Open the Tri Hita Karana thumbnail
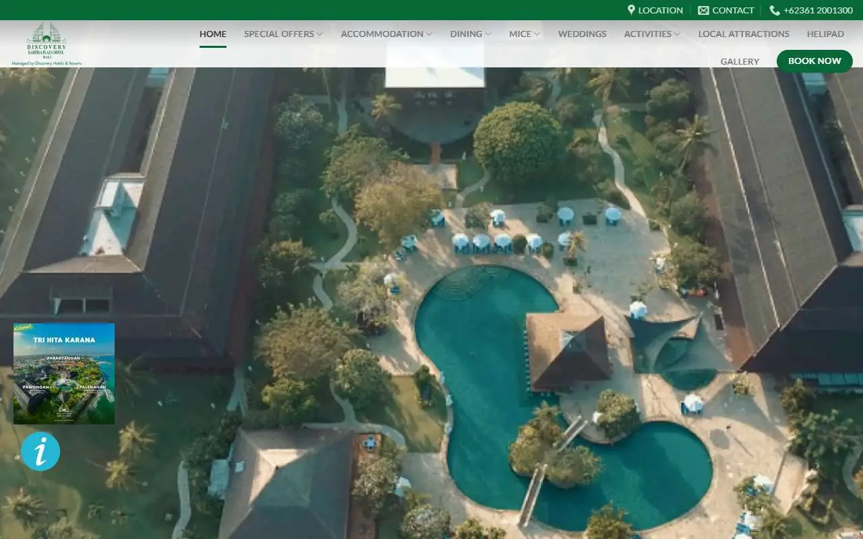This screenshot has height=539, width=863. click(x=64, y=374)
